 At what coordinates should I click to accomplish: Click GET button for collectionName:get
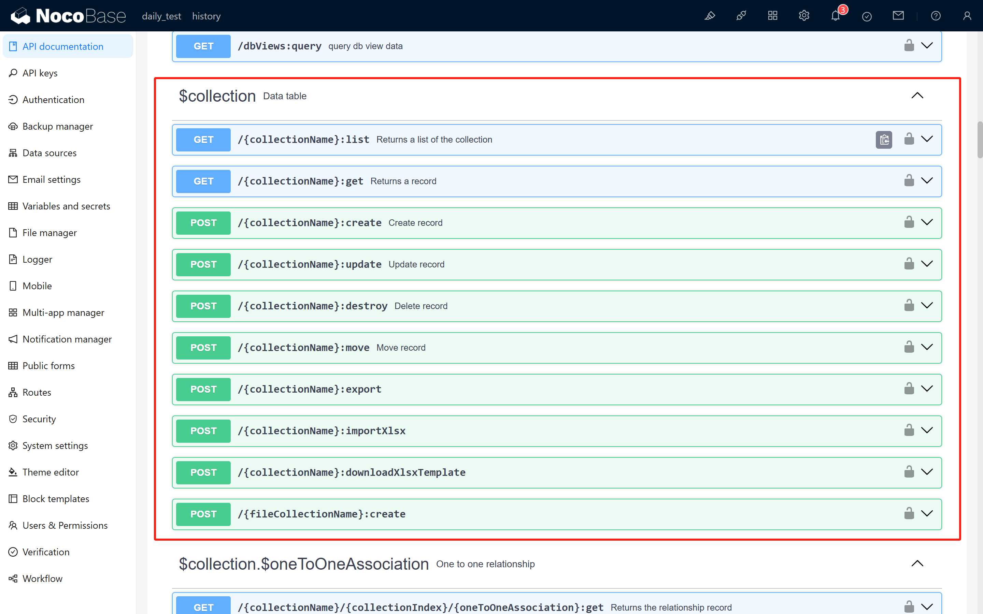[203, 181]
